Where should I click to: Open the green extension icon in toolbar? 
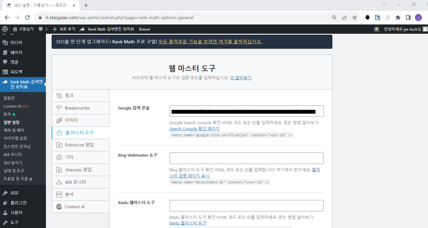click(x=377, y=18)
